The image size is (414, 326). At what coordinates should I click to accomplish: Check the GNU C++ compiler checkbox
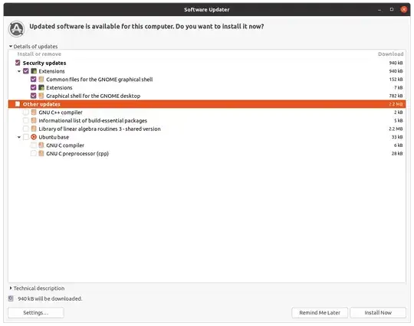pyautogui.click(x=25, y=112)
